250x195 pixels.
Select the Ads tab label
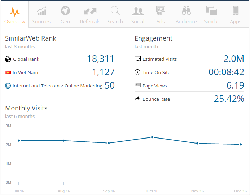pos(161,22)
